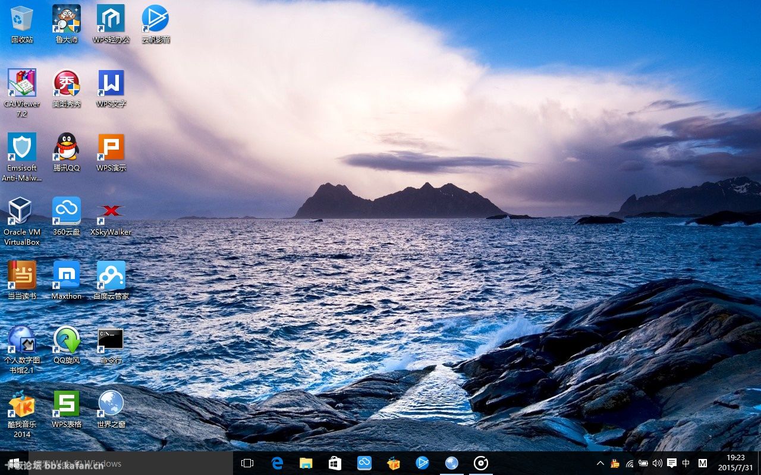The width and height of the screenshot is (761, 475).
Task: Select the 命令行 command prompt icon
Action: click(111, 345)
